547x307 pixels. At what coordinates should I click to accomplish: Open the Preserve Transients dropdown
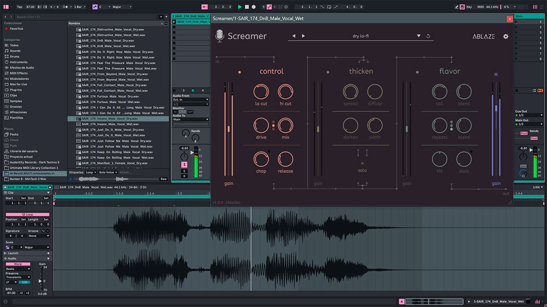pos(18,277)
